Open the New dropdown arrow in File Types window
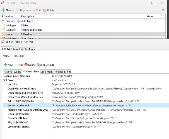Viewport: 169px width, 139px height. tap(13, 10)
